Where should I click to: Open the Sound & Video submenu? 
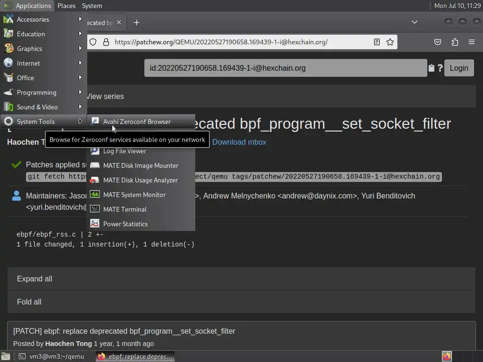click(43, 107)
